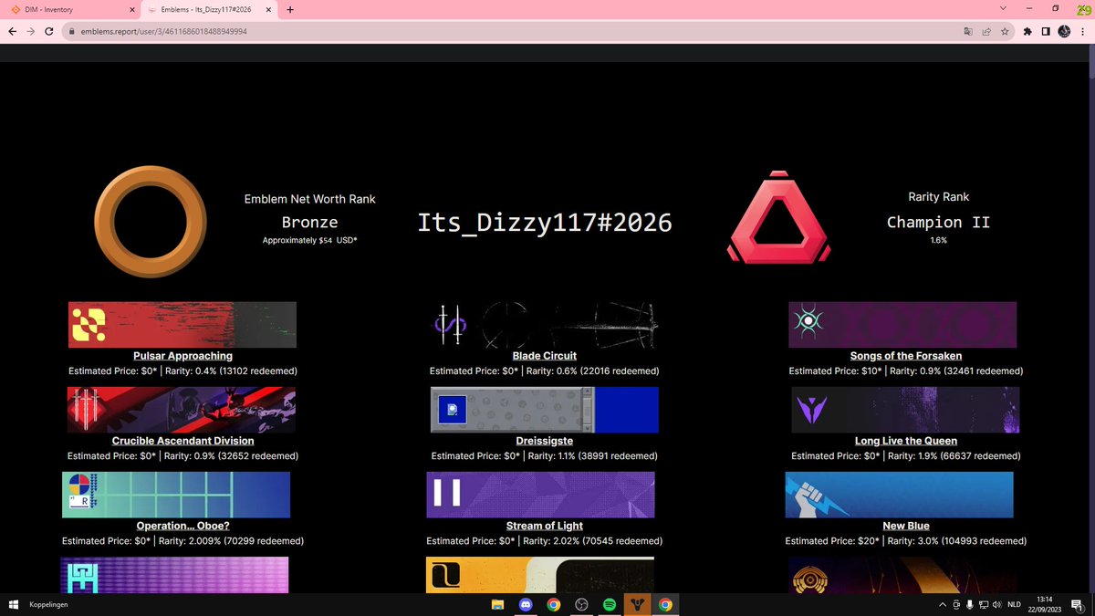
Task: Open the Destiny 2 taskbar icon
Action: 638,604
